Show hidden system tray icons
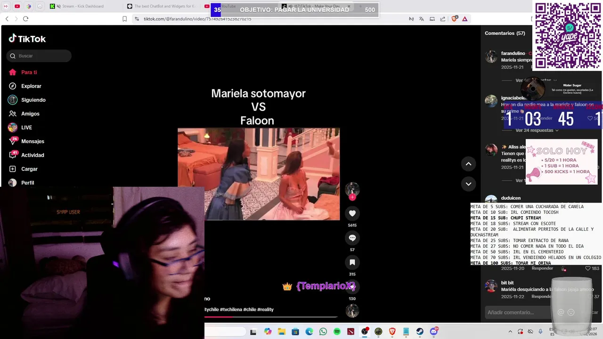Image resolution: width=603 pixels, height=339 pixels. tap(510, 332)
